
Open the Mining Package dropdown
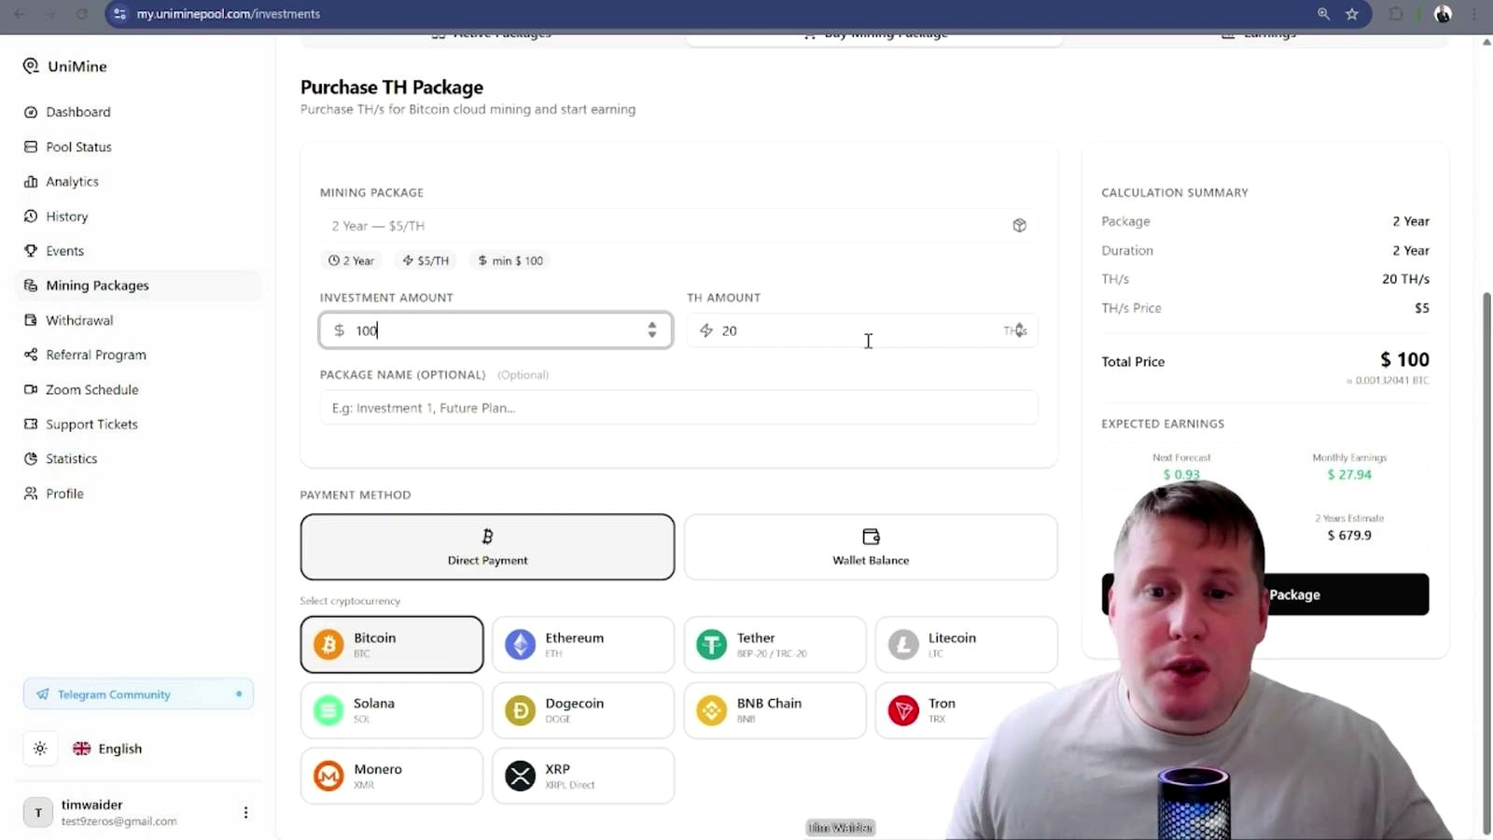pos(678,226)
